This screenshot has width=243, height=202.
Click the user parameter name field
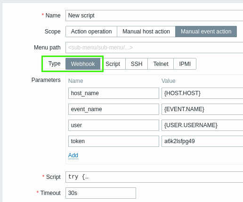(x=113, y=125)
